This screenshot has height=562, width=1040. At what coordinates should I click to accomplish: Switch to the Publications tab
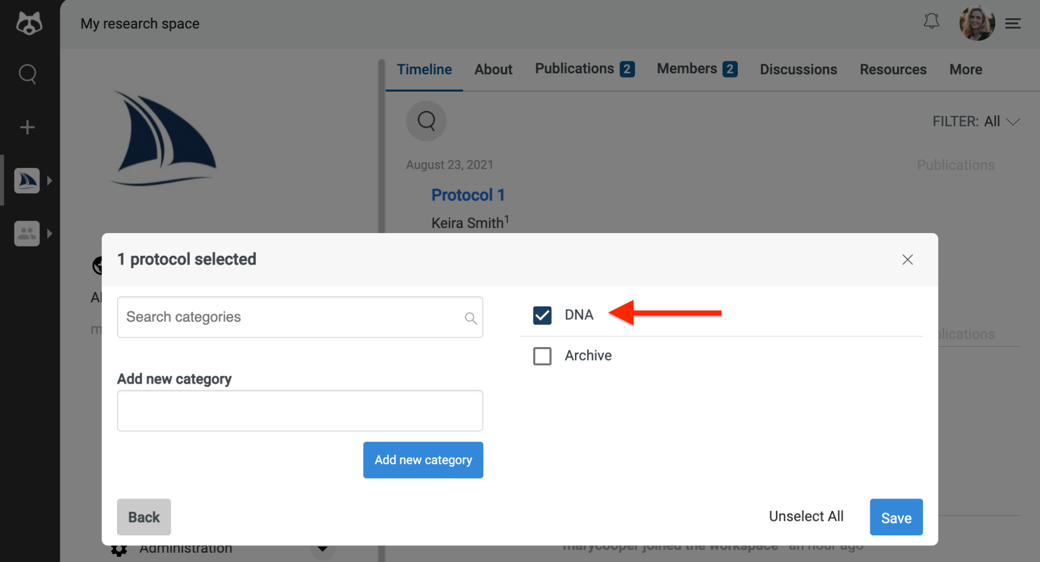point(573,69)
